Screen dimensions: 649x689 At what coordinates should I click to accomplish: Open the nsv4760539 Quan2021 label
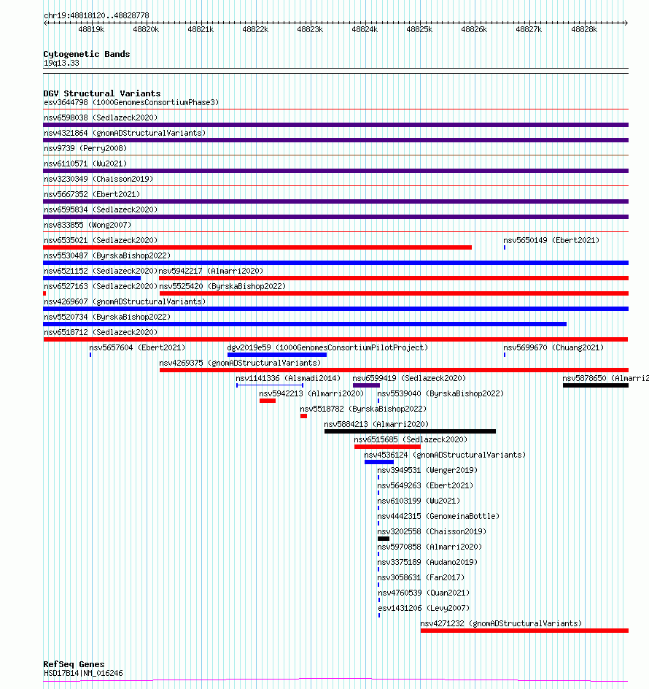tap(424, 593)
